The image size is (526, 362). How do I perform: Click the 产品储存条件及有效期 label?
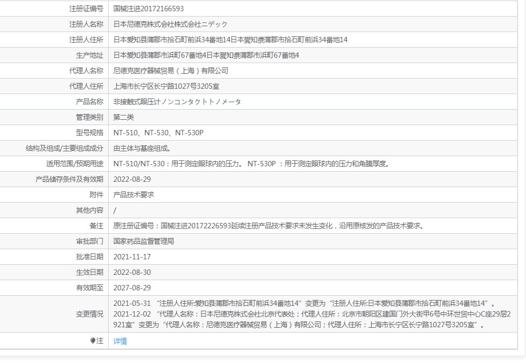[x=70, y=180]
